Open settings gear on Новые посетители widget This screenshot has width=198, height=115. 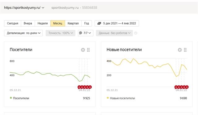(180, 50)
